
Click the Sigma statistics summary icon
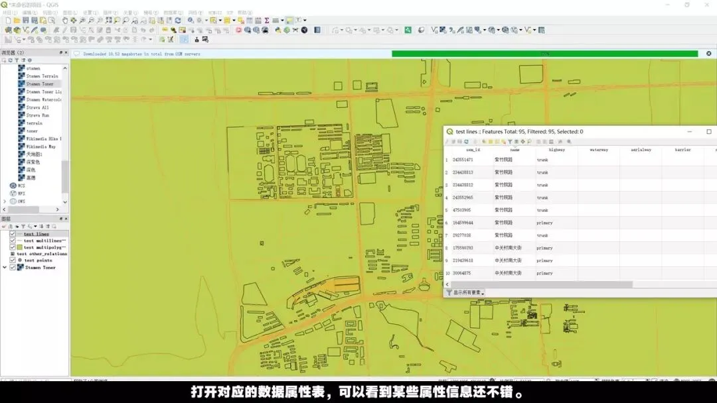tap(267, 21)
